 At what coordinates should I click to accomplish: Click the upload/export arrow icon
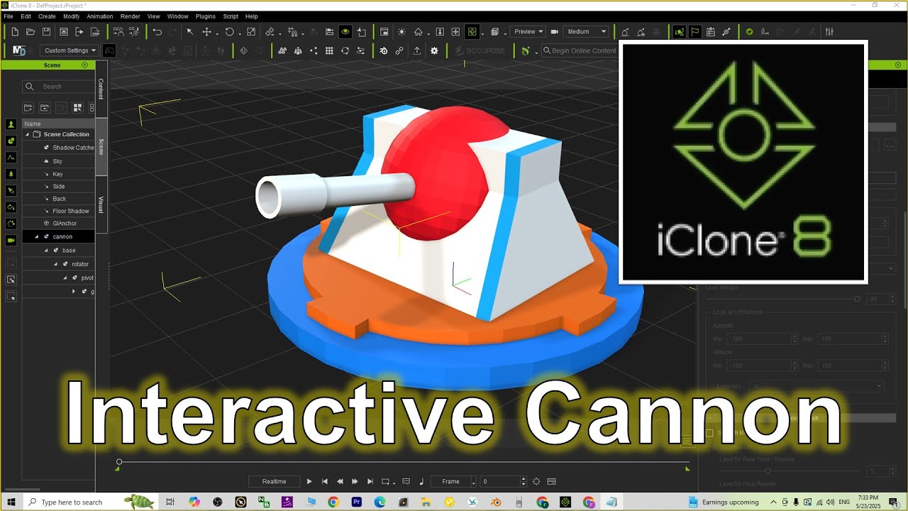(417, 50)
